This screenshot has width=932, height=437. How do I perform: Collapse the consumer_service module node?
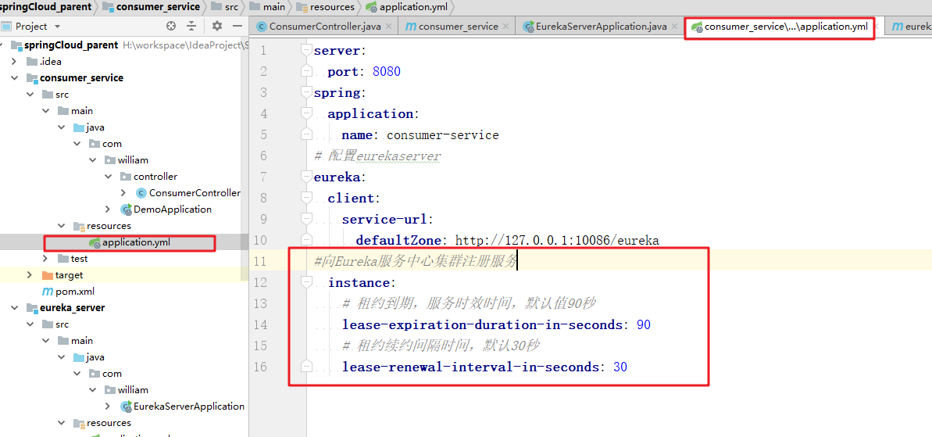pos(15,78)
